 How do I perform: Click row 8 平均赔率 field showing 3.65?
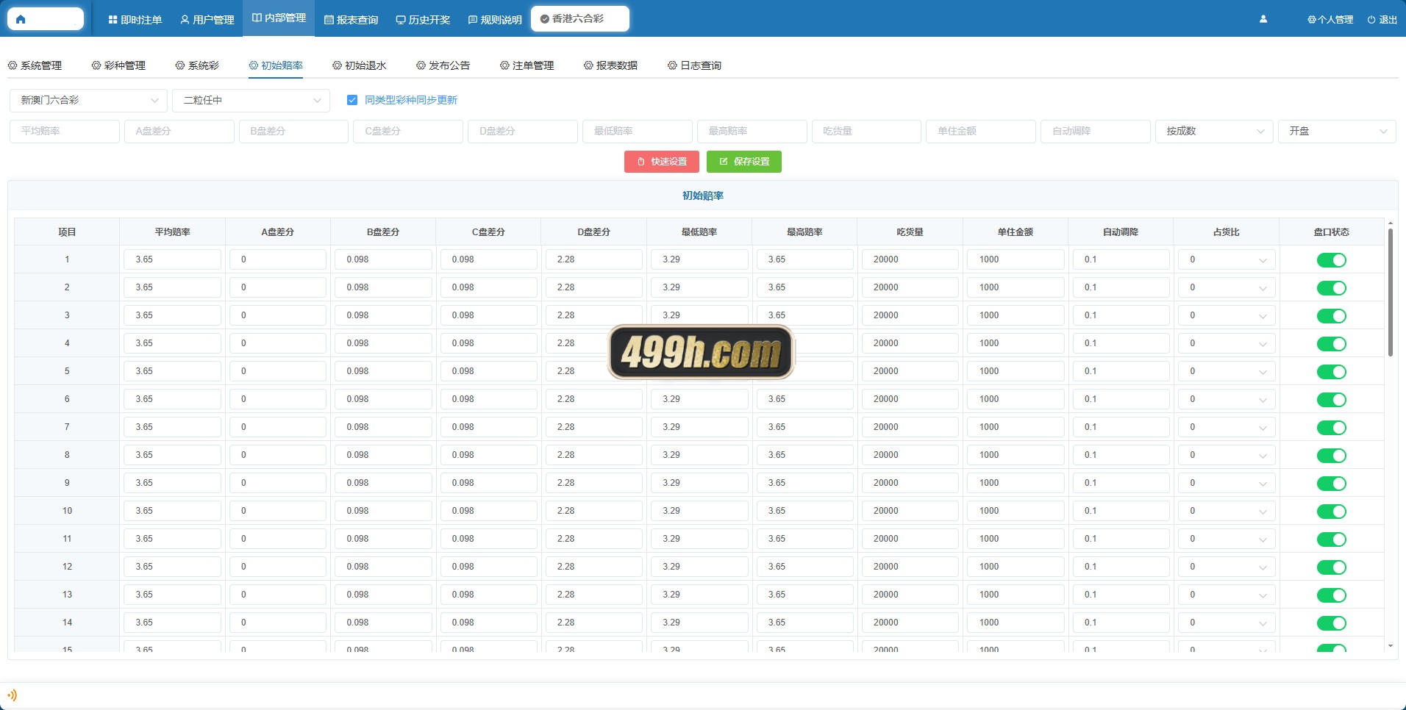point(172,455)
